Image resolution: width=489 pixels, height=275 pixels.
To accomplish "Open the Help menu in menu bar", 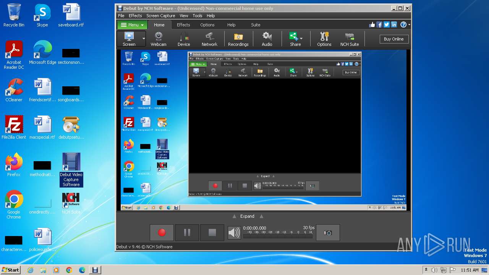I will pos(211,16).
